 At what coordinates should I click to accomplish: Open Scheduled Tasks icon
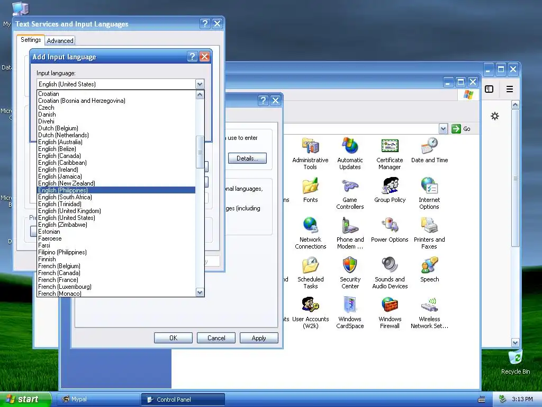tap(310, 273)
